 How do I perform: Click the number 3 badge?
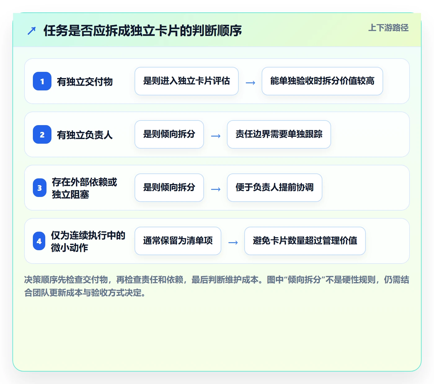click(40, 188)
